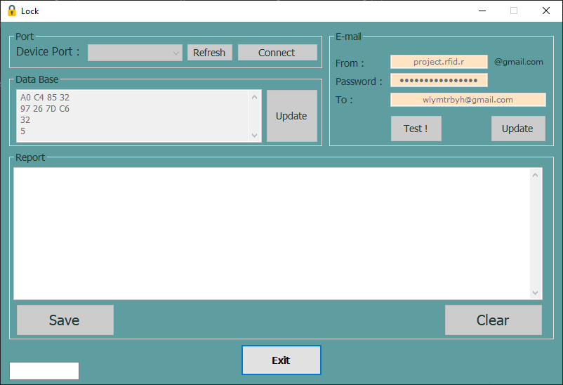
Task: Open the Device Port dropdown
Action: point(135,53)
